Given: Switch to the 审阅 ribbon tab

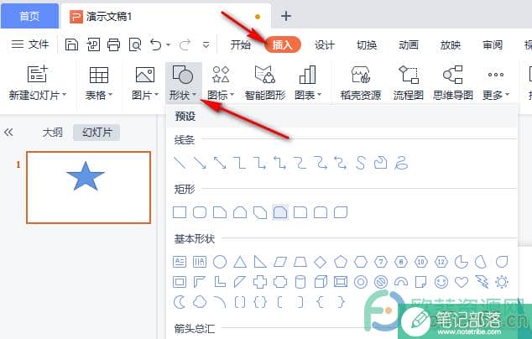Looking at the screenshot, I should (x=493, y=44).
